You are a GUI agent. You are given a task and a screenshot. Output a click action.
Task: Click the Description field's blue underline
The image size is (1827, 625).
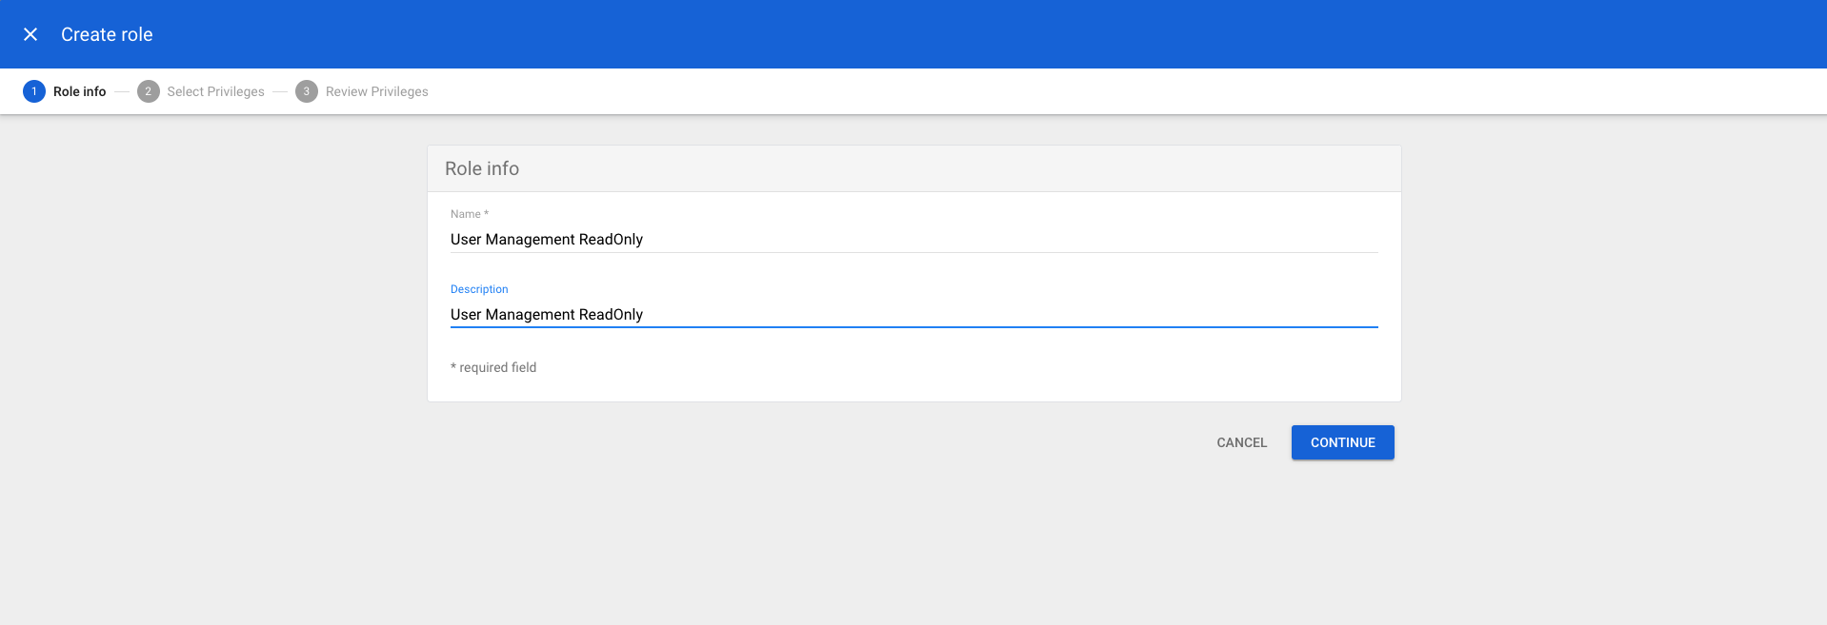click(x=913, y=327)
